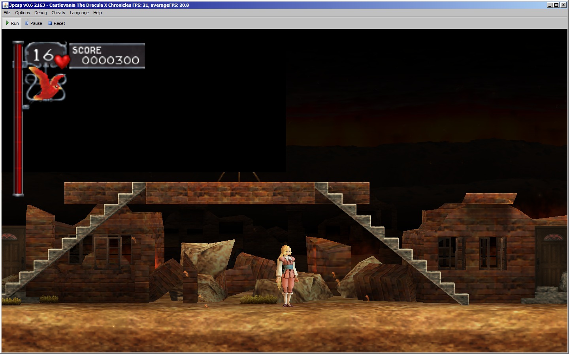Click the blonde character in pink outfit
The image size is (569, 354).
(288, 275)
